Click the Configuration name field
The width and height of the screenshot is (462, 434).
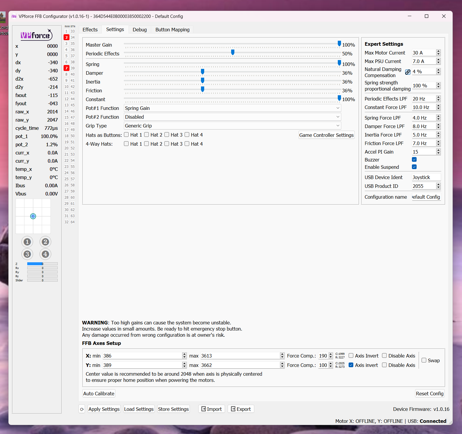[x=426, y=197]
